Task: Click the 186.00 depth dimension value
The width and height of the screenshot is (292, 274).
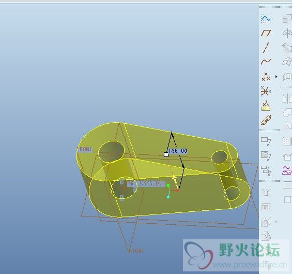Action: click(x=177, y=151)
